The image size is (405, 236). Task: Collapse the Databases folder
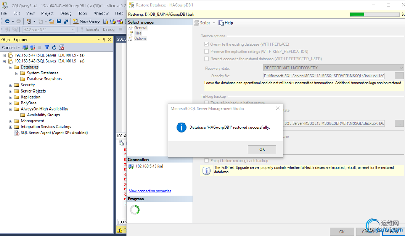pyautogui.click(x=11, y=67)
